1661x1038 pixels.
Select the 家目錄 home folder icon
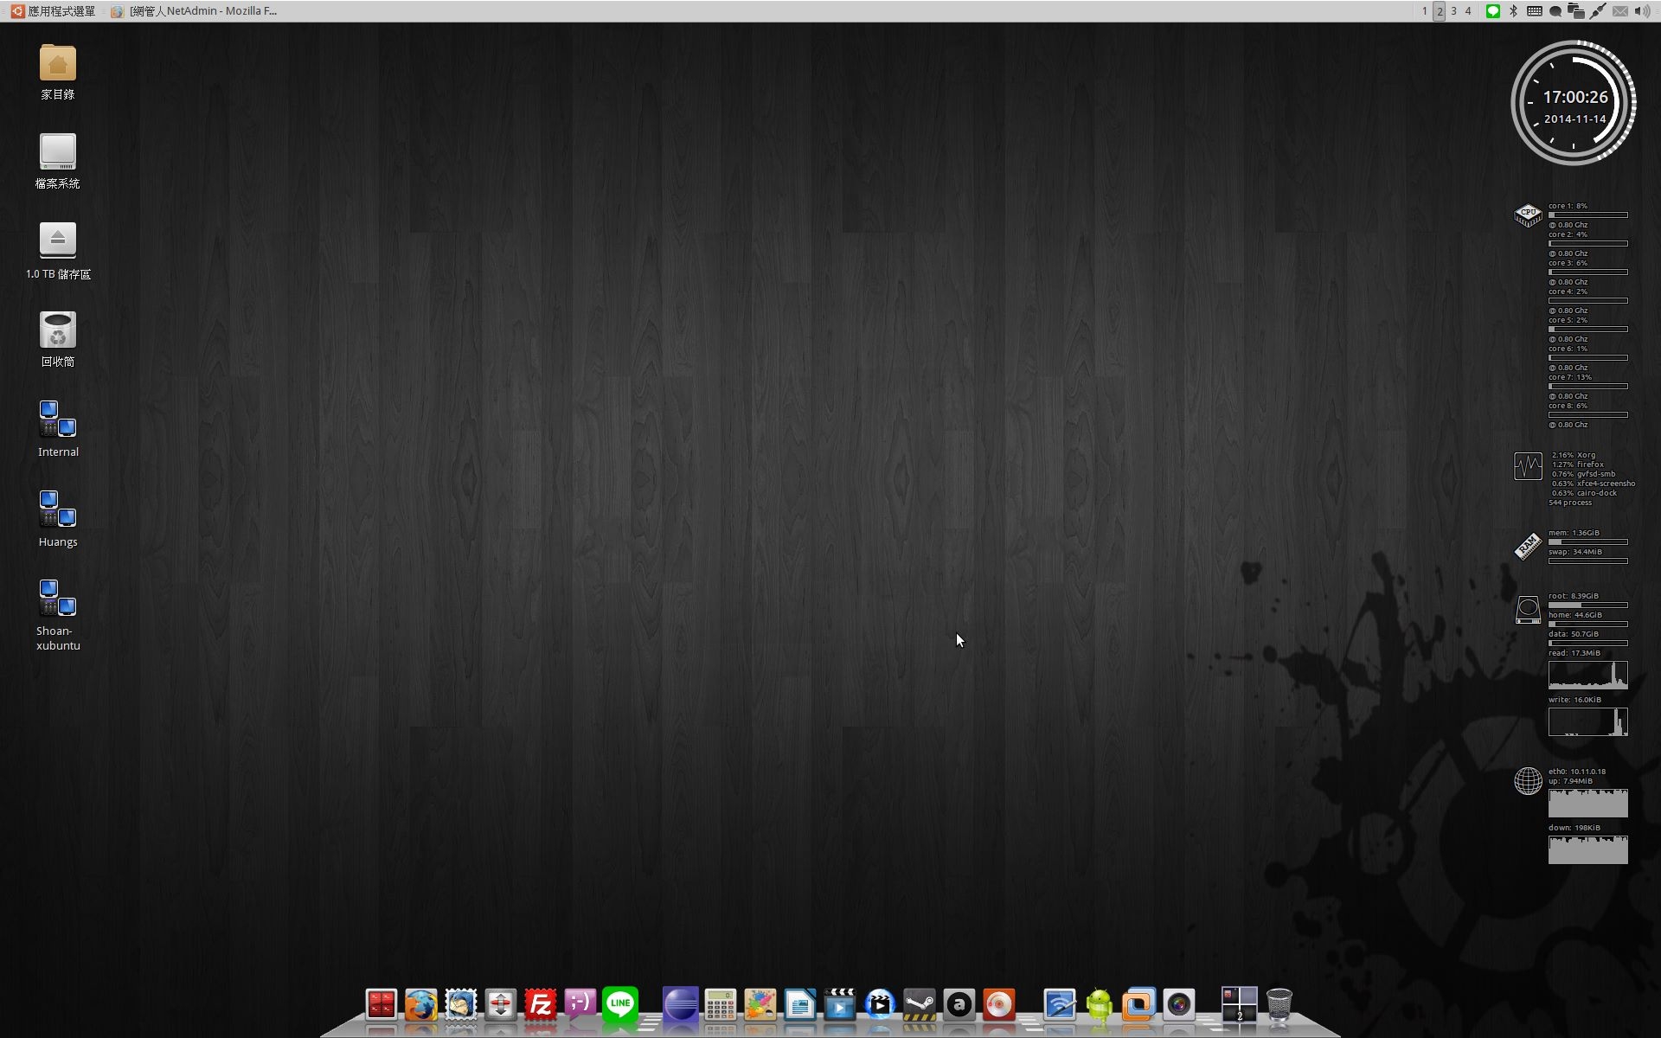(x=58, y=73)
